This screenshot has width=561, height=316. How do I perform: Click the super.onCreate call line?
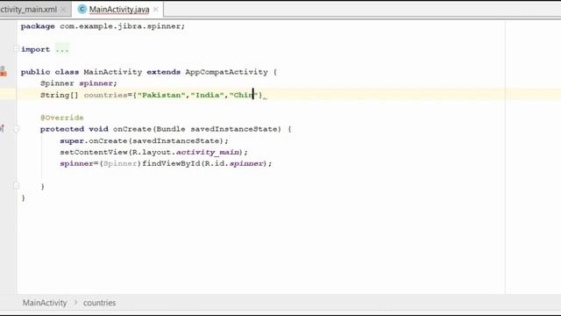pyautogui.click(x=144, y=140)
